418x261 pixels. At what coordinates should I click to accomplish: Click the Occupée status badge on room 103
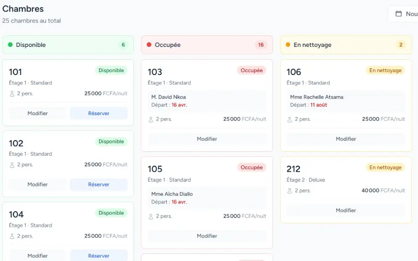251,70
